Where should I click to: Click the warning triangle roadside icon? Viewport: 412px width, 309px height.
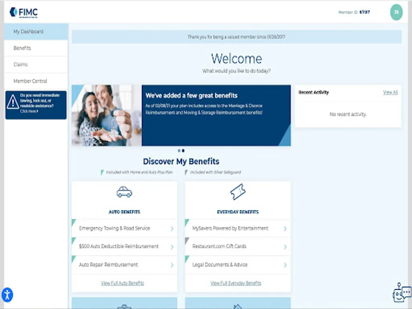click(13, 102)
